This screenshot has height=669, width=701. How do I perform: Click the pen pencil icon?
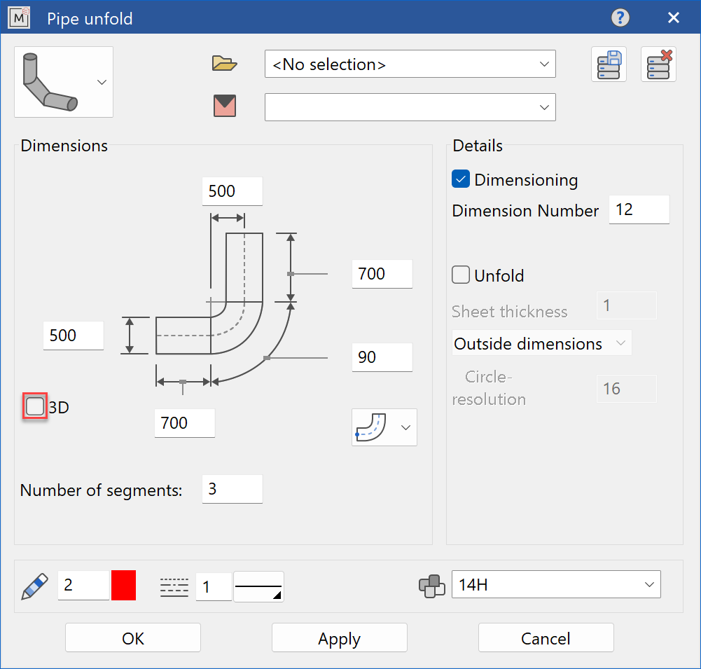coord(34,586)
